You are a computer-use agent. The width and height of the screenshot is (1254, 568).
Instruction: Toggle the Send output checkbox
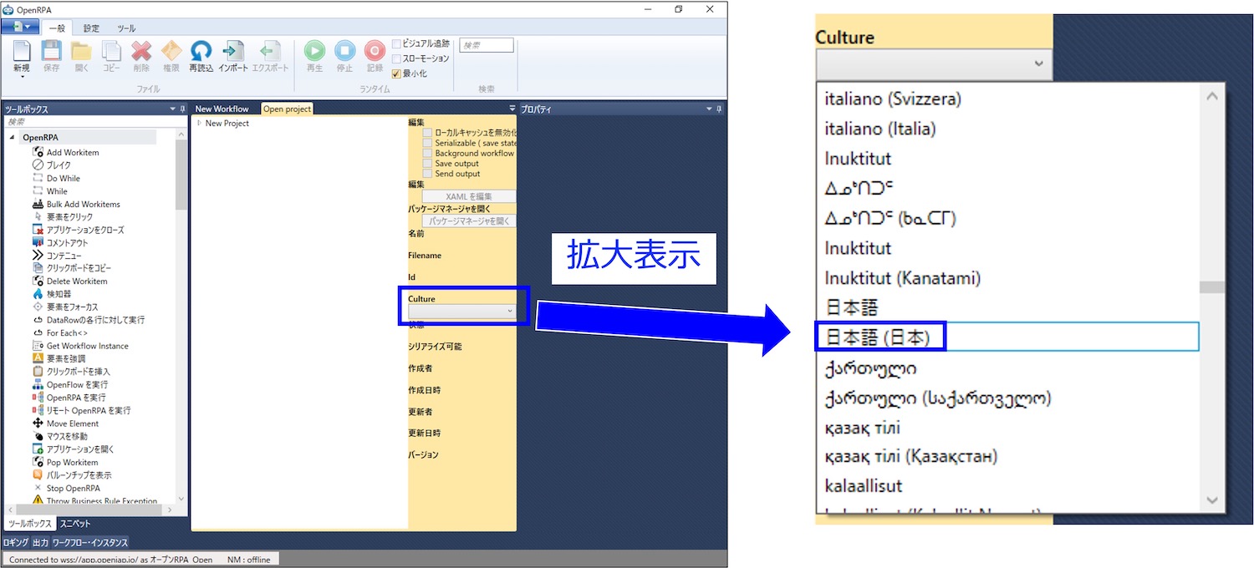[427, 174]
